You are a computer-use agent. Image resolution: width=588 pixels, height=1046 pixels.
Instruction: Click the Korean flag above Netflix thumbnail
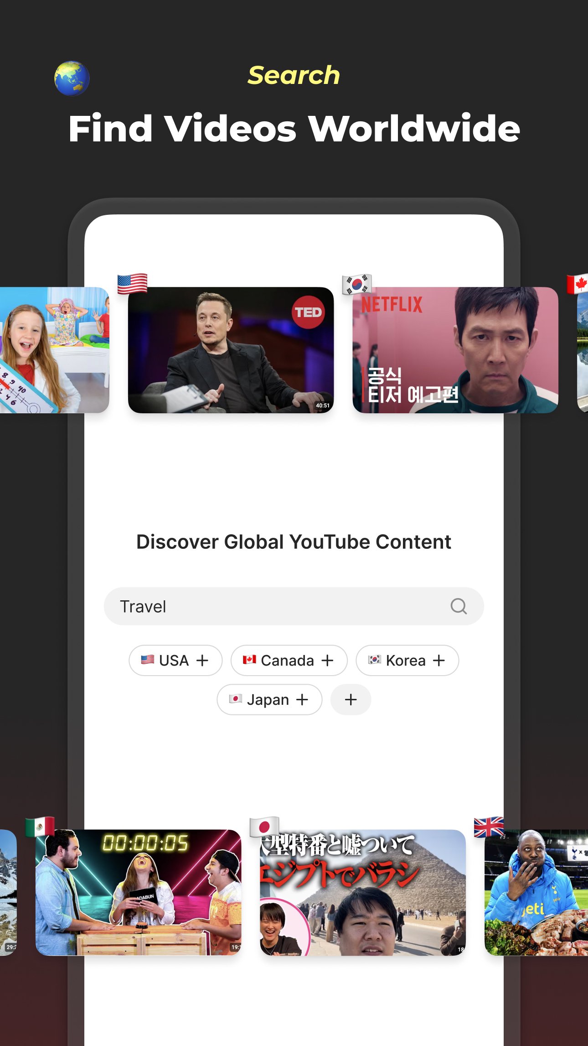[357, 284]
